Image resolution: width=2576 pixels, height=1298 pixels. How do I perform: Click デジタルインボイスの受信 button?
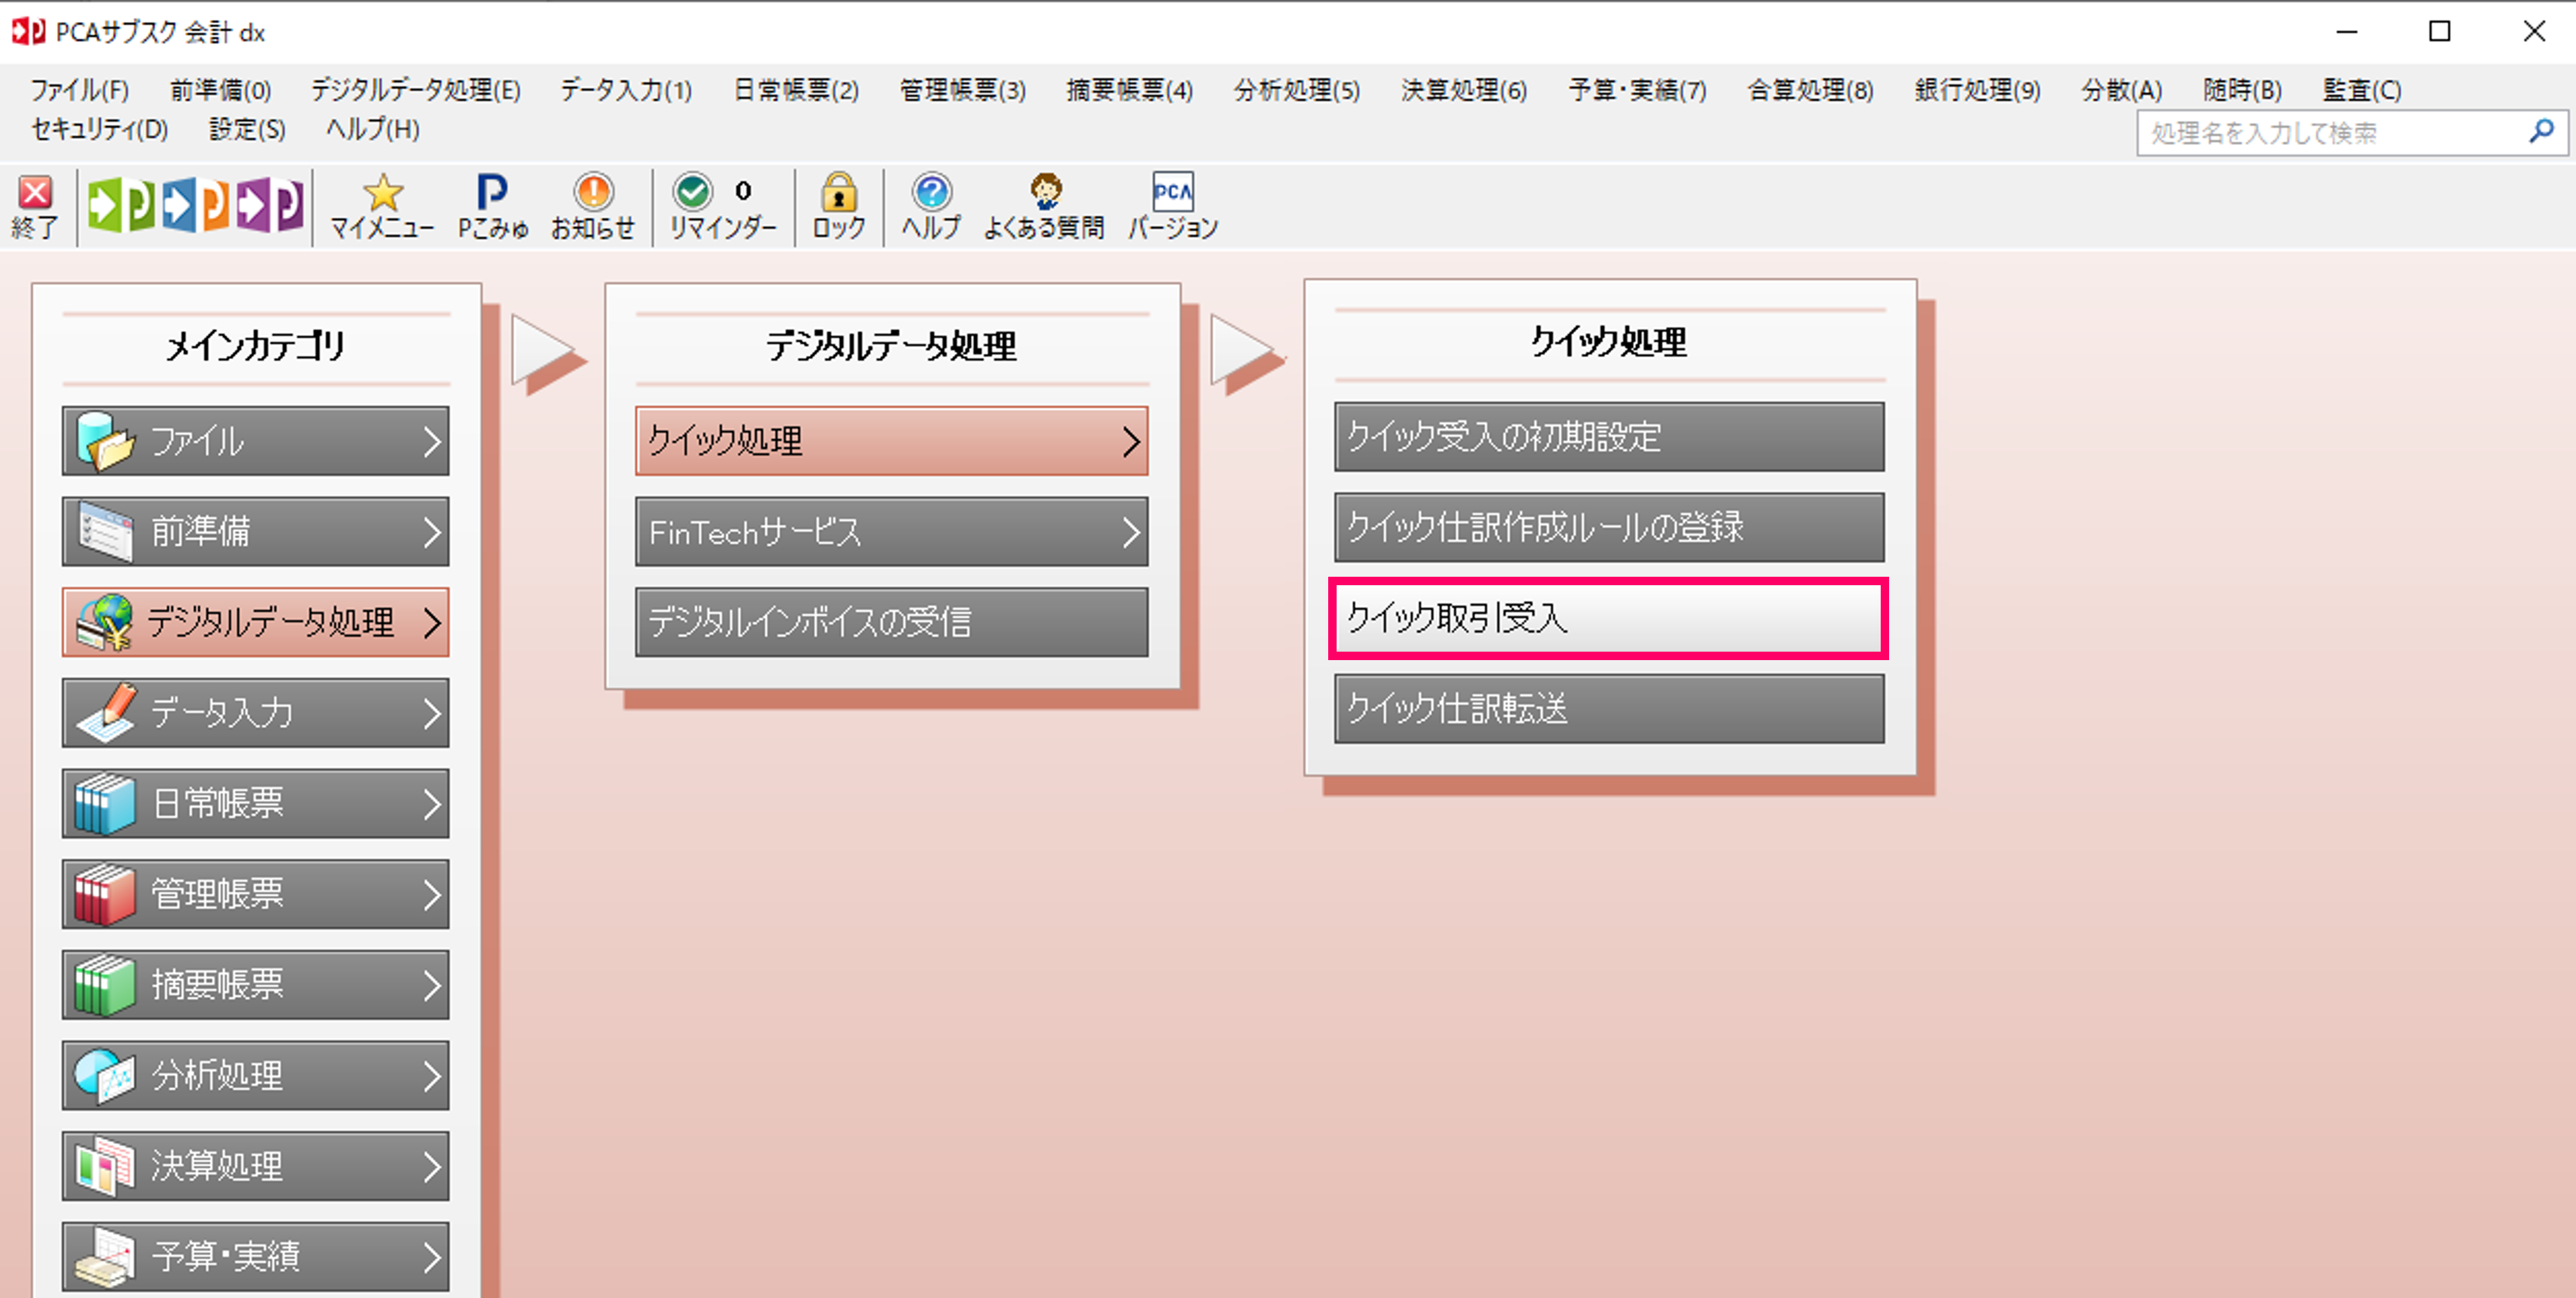pos(891,622)
